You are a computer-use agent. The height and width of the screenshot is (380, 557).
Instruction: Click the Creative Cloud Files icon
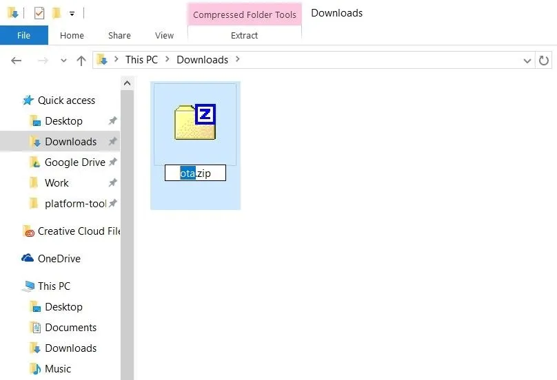pos(28,231)
